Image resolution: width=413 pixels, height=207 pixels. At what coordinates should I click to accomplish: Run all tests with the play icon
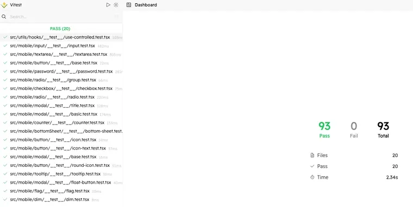pos(108,5)
